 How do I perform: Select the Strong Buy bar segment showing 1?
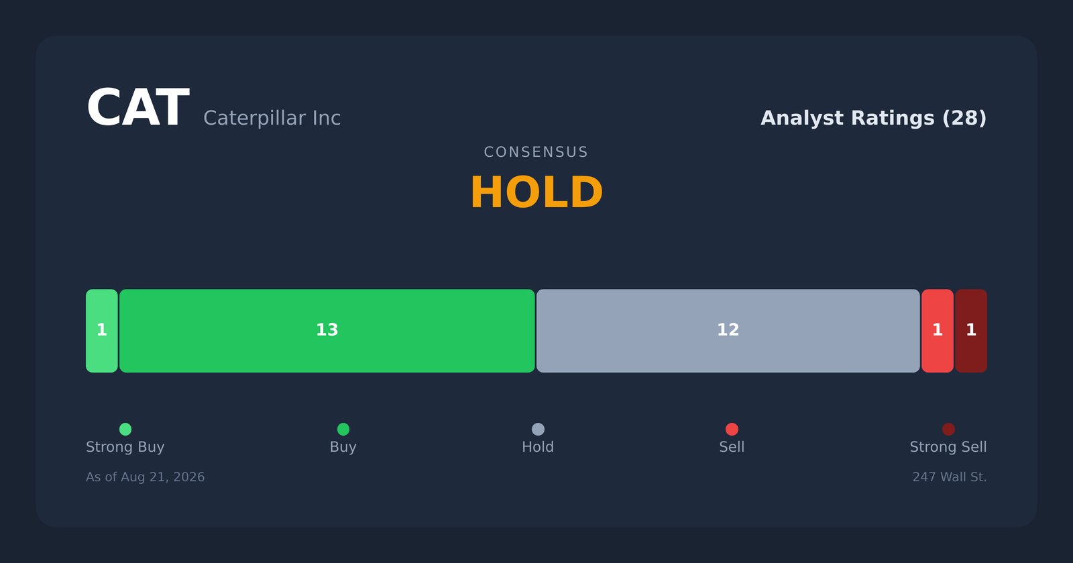click(102, 330)
